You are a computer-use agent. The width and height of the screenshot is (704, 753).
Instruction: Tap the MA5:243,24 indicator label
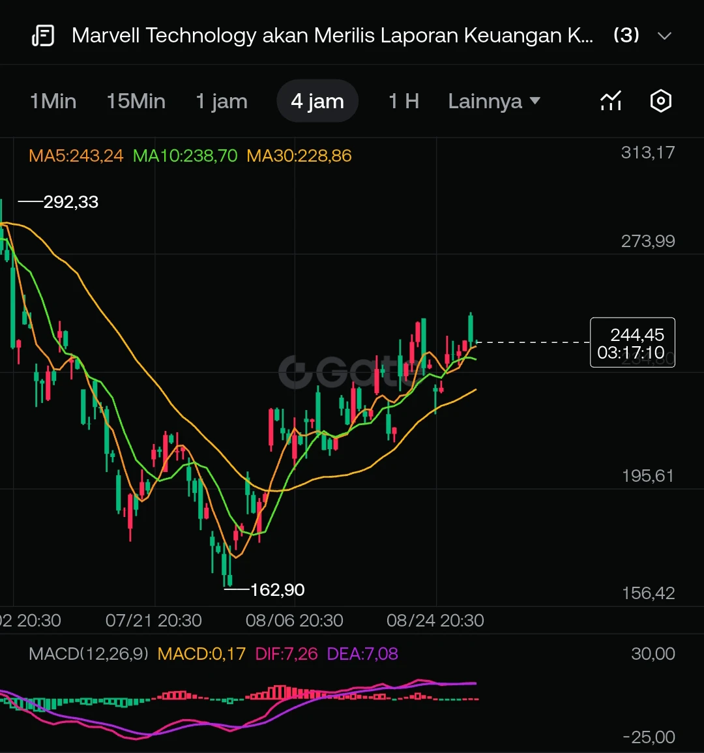coord(76,156)
